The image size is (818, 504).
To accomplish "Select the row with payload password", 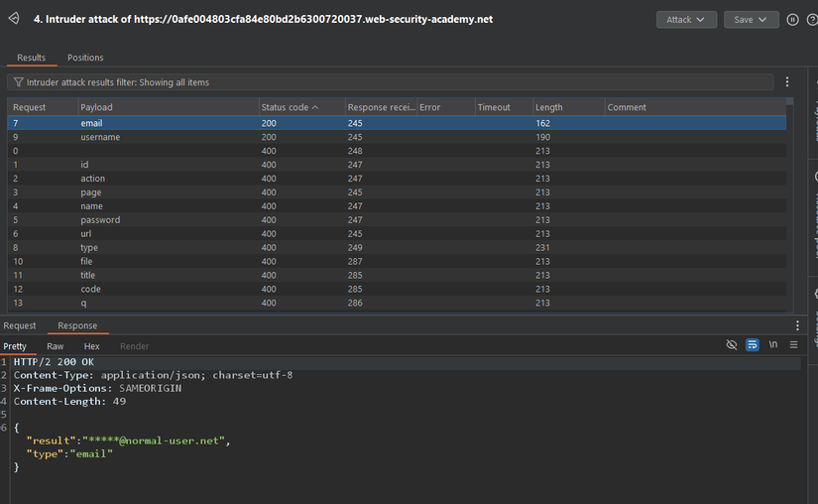I will click(397, 219).
